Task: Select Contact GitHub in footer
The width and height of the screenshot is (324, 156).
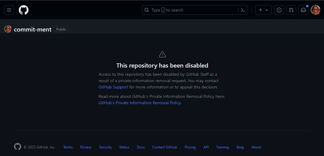Action: (x=165, y=147)
